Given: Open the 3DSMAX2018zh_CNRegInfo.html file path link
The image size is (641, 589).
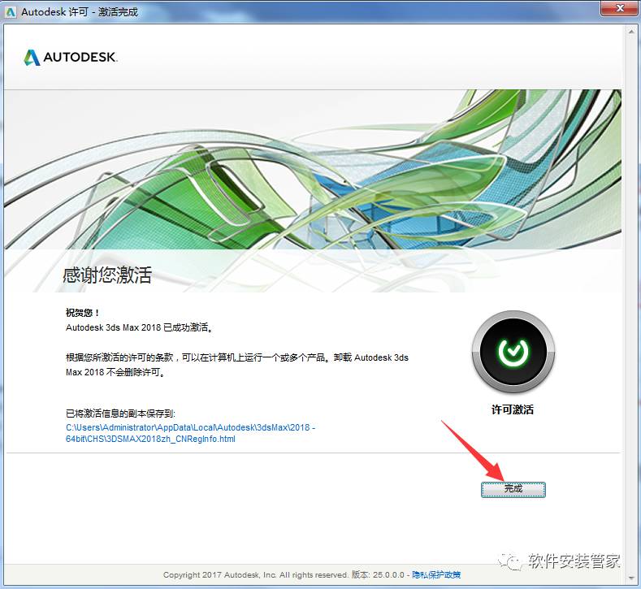Looking at the screenshot, I should coord(190,433).
